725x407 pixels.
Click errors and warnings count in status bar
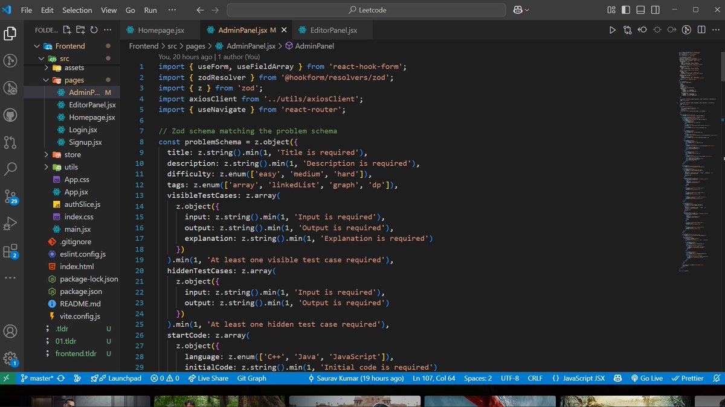point(165,378)
